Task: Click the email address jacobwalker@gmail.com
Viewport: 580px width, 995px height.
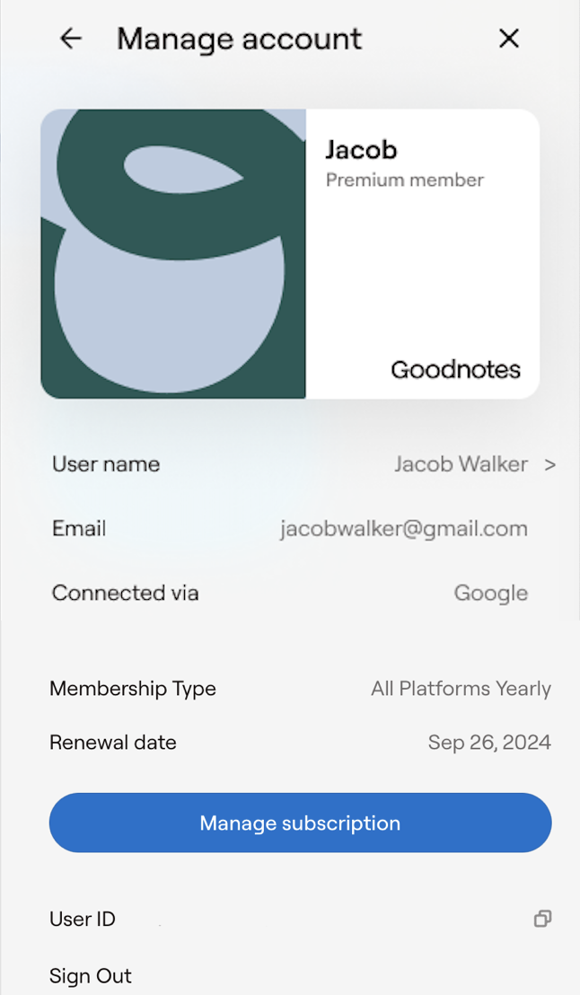Action: pos(403,529)
